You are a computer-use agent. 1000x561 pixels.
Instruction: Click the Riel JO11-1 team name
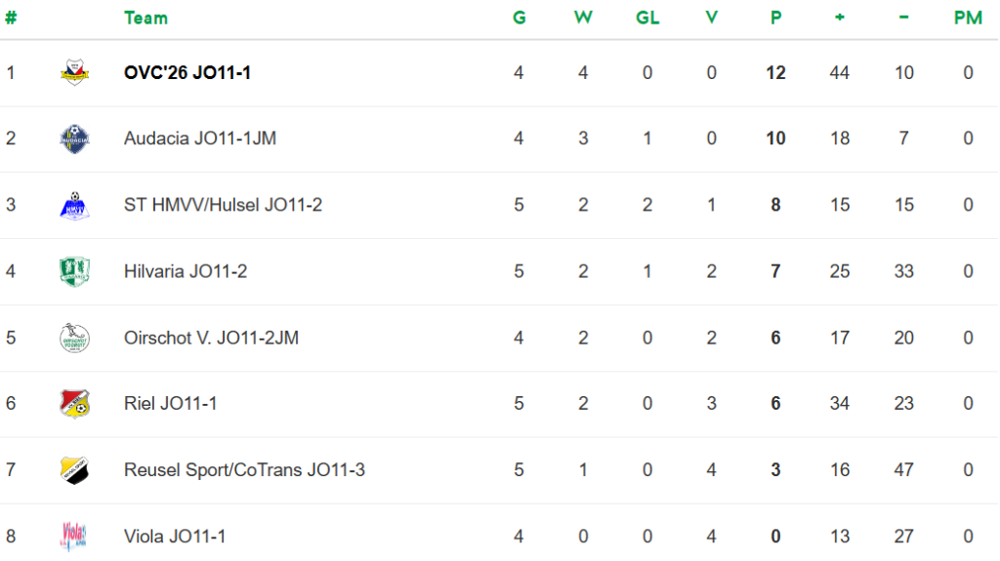tap(171, 403)
